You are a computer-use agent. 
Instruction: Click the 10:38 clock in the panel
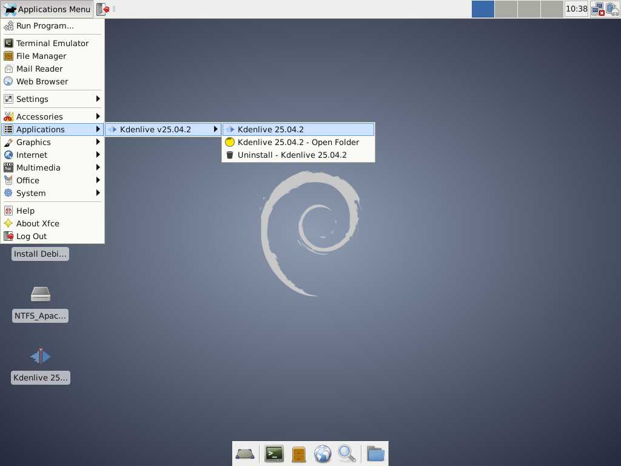pos(576,8)
